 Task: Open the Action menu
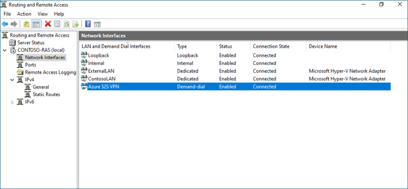pos(24,14)
